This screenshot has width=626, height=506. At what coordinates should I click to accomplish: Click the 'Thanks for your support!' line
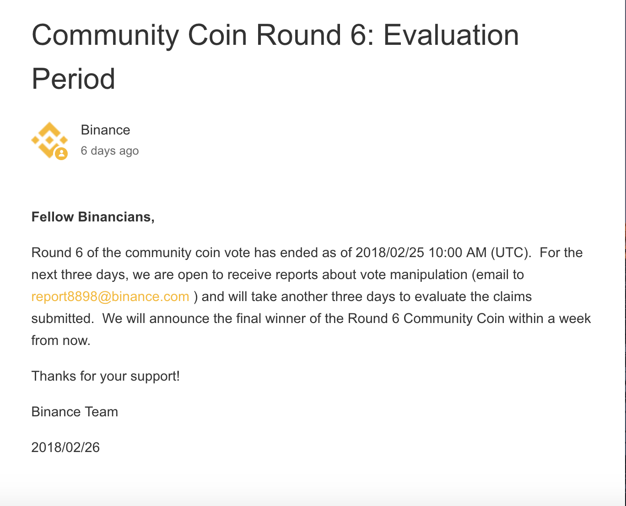[106, 376]
